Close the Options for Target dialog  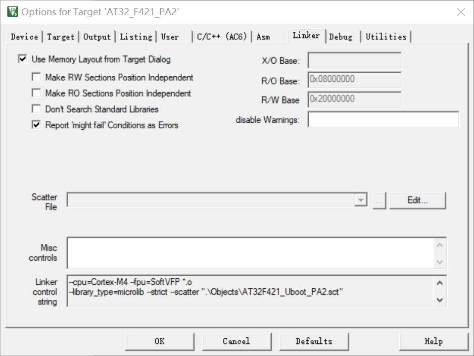click(461, 12)
